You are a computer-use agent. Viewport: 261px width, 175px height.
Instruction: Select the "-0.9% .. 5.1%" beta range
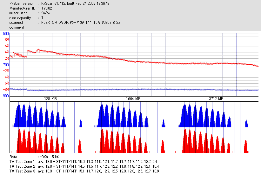point(49,157)
